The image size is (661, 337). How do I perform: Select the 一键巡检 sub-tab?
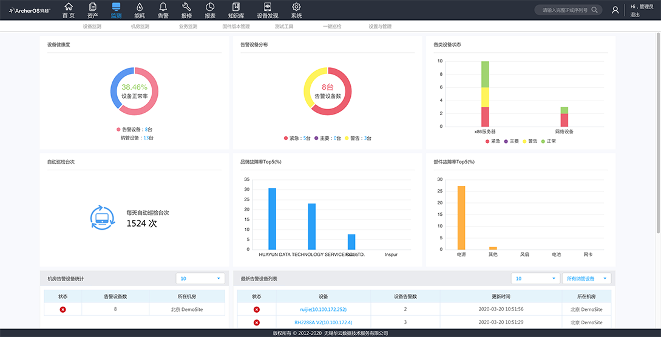[x=332, y=27]
